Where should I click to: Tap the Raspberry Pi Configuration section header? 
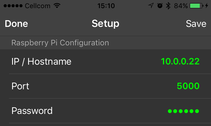point(60,43)
